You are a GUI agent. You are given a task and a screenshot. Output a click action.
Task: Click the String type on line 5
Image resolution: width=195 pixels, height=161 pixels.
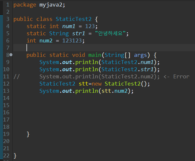(59, 34)
